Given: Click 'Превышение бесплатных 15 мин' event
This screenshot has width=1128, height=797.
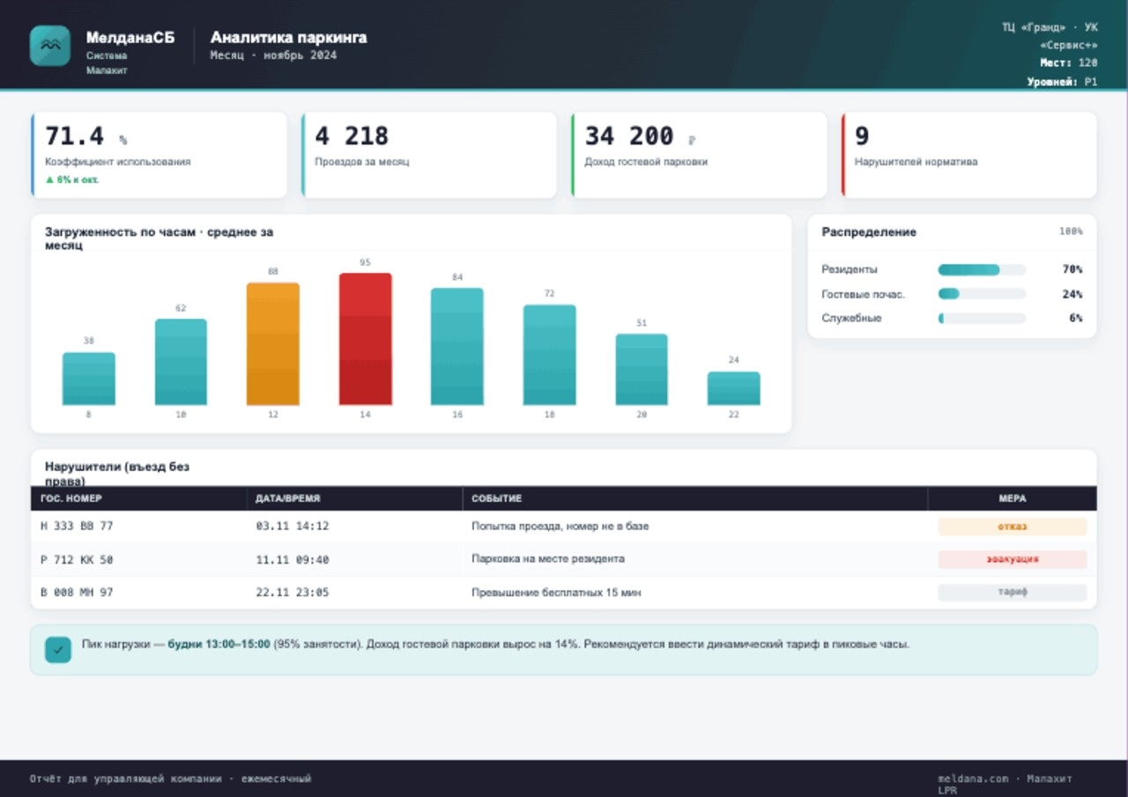Looking at the screenshot, I should (x=556, y=593).
